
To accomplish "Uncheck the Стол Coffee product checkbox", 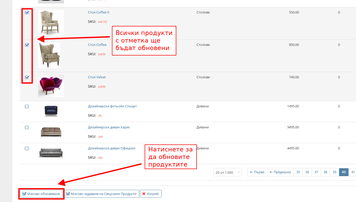I will pyautogui.click(x=27, y=45).
